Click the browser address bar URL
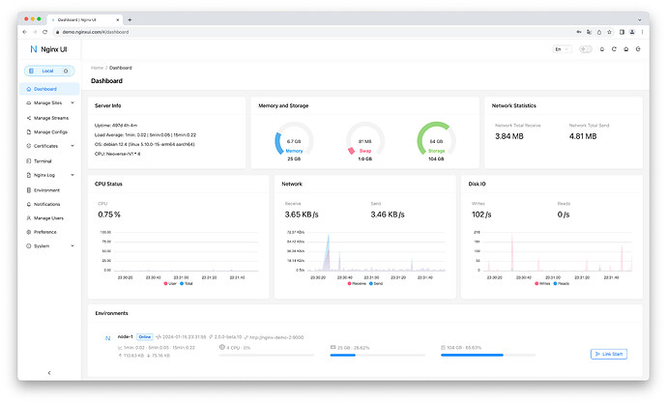Viewport: 667px width, 403px height. (x=96, y=32)
